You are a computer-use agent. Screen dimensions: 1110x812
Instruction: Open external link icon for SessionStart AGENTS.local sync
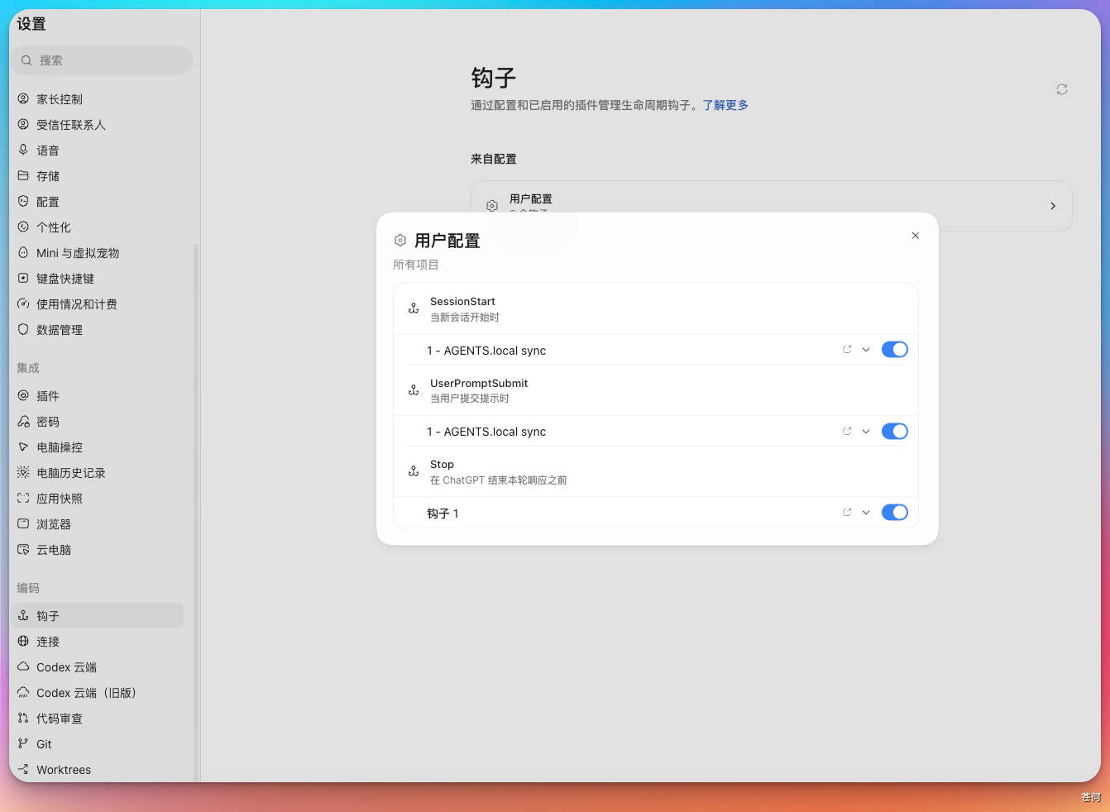tap(847, 350)
